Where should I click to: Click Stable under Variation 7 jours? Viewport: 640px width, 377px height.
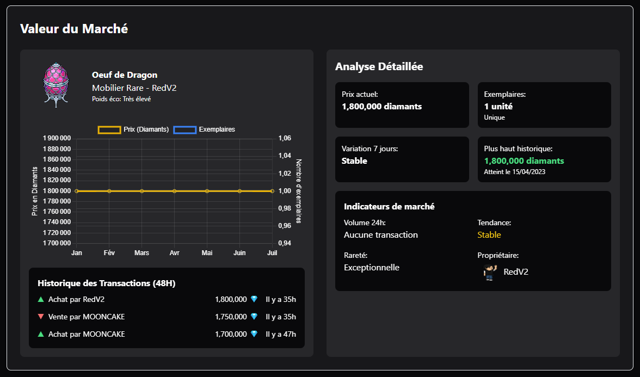354,161
